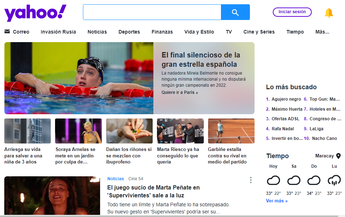
Task: Click the Sa cloudy weather icon
Action: [294, 180]
